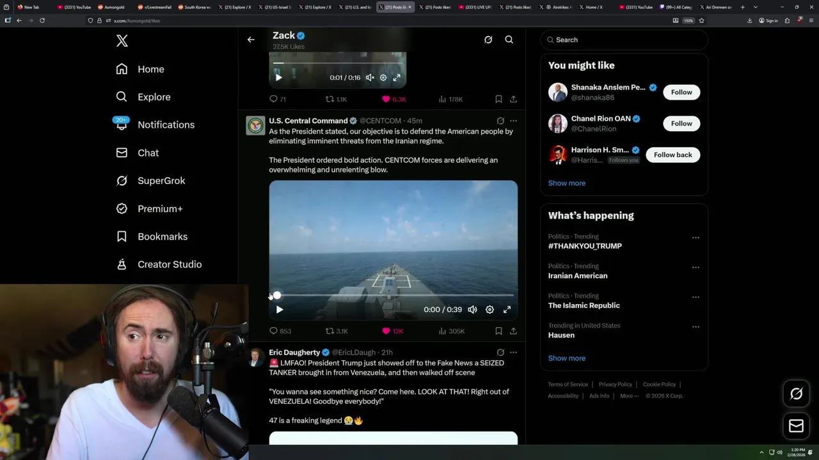View CENTCOM post analytics with 305K views
The image size is (819, 460).
click(451, 331)
